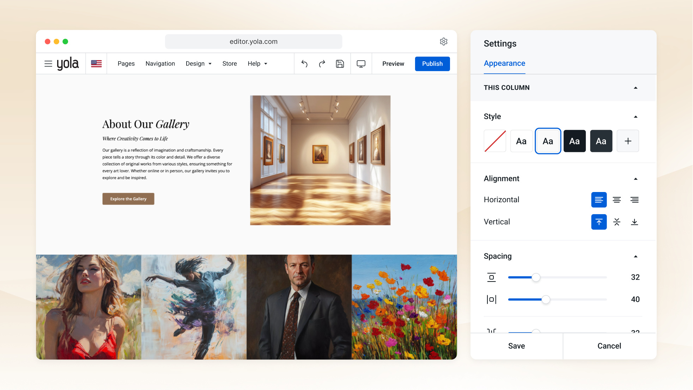Click the yola logo
Screen dimensions: 693x390
[68, 64]
